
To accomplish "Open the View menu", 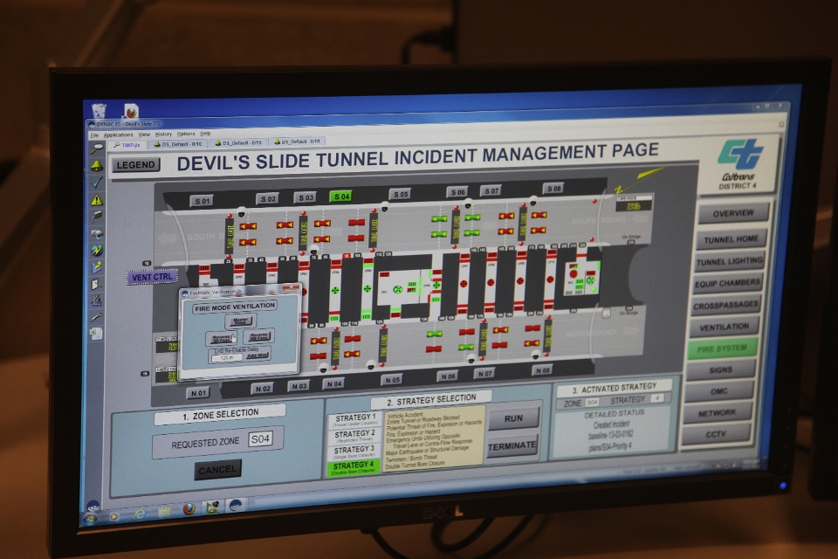I will click(x=144, y=135).
